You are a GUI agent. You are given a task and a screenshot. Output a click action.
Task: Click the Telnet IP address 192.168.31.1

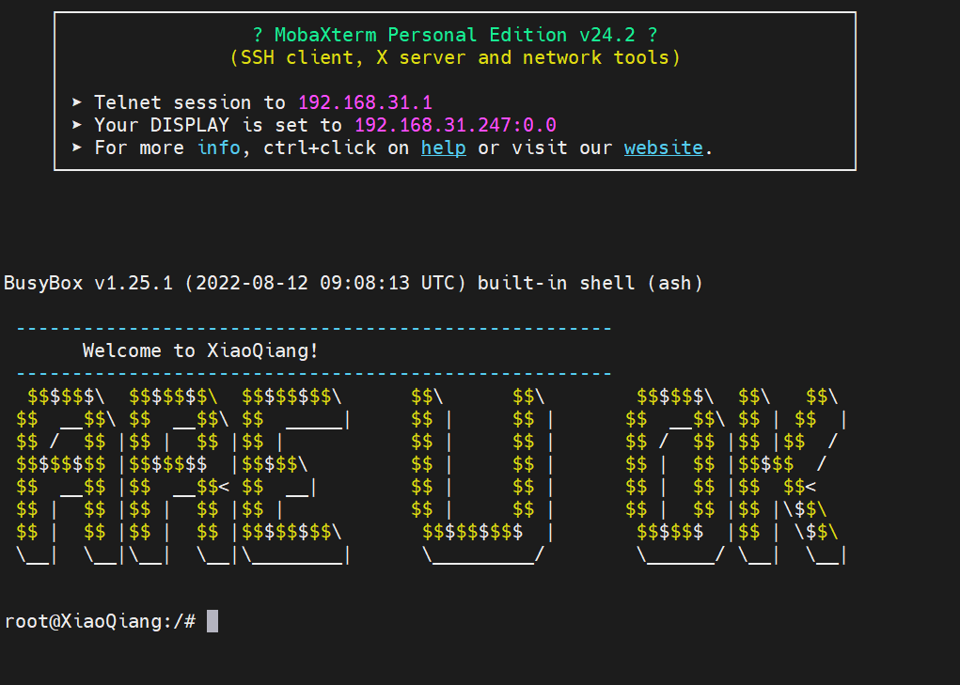[365, 102]
